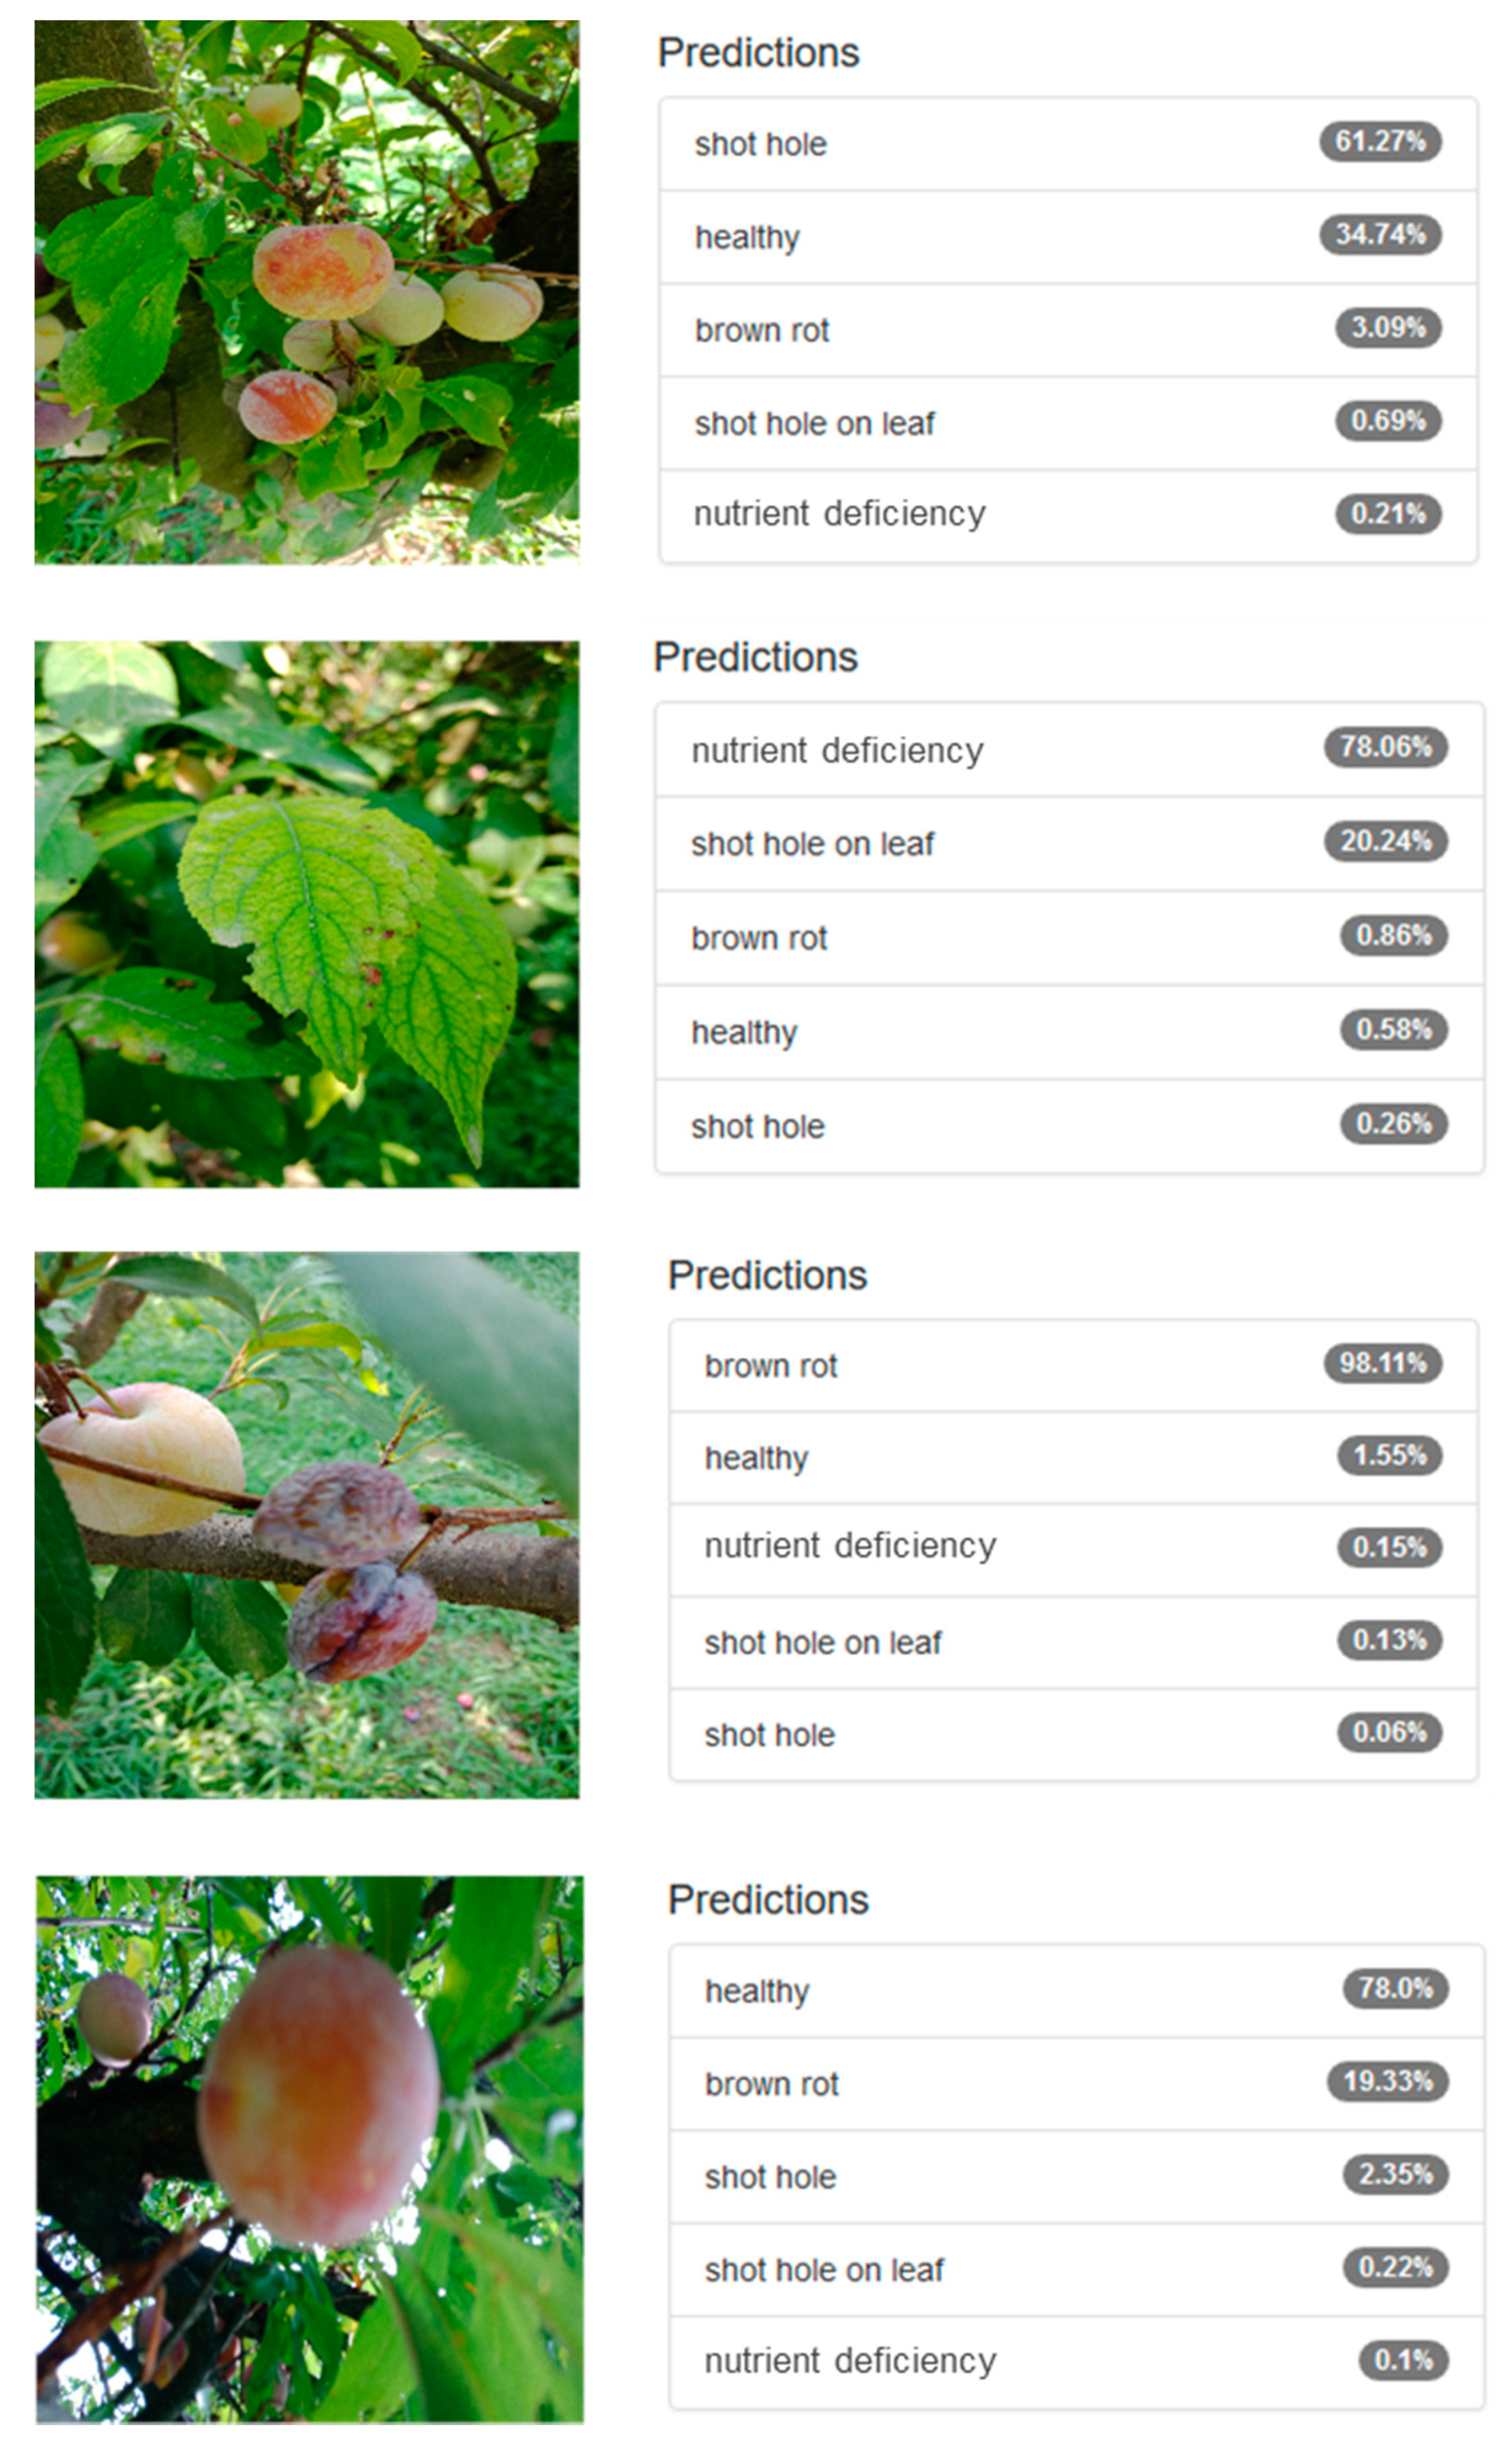
Task: Click the 98.11% brown rot badge
Action: 1383,1363
